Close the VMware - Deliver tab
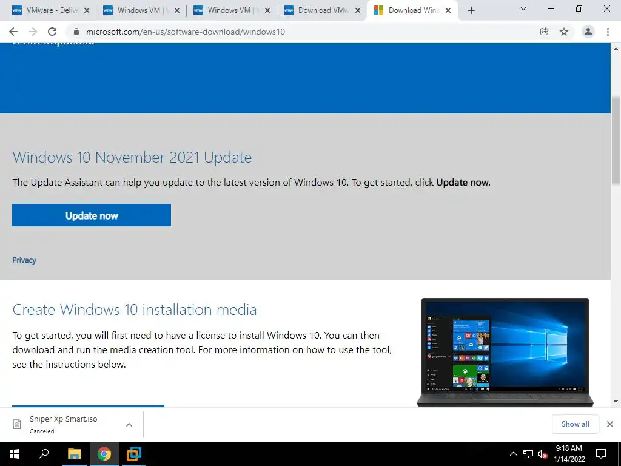Screen dimensions: 621x466 pos(87,10)
